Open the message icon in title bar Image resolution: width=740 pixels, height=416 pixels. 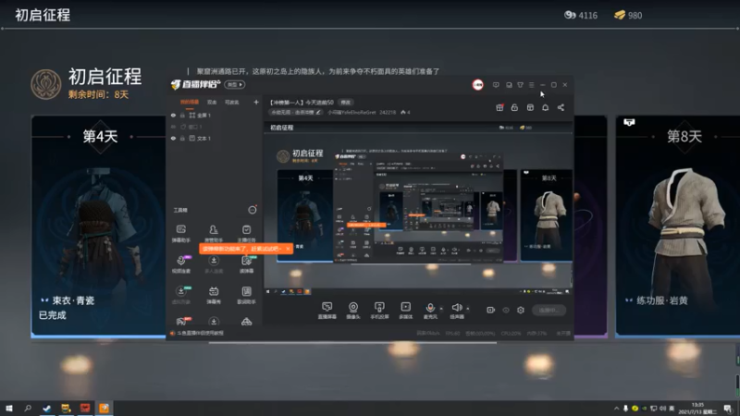pyautogui.click(x=496, y=85)
